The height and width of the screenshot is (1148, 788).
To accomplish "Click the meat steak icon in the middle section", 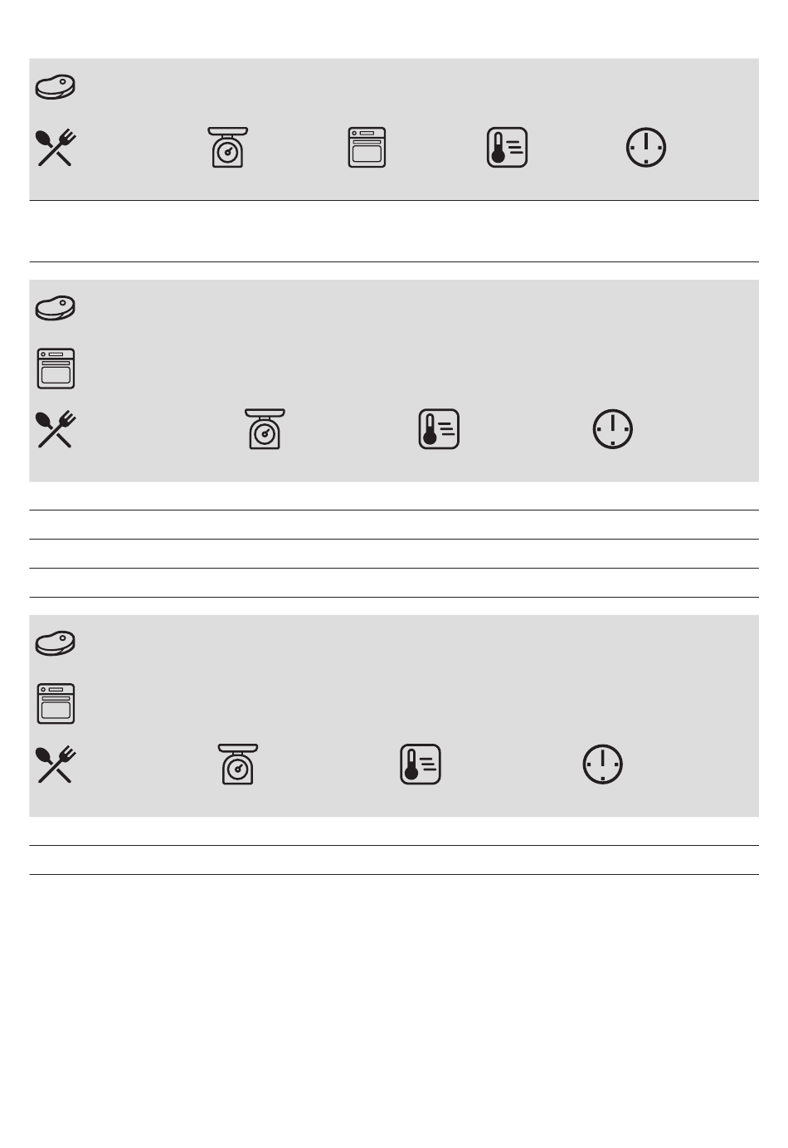I will click(x=56, y=309).
